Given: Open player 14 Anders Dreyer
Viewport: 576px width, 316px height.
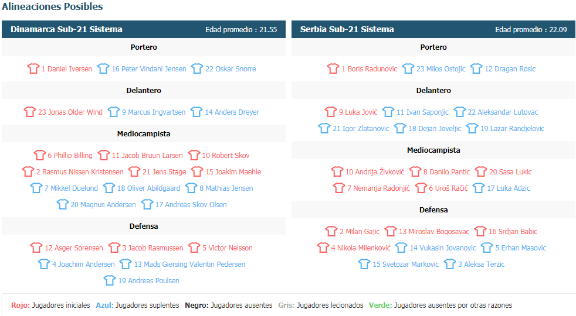Looking at the screenshot, I should tap(232, 112).
